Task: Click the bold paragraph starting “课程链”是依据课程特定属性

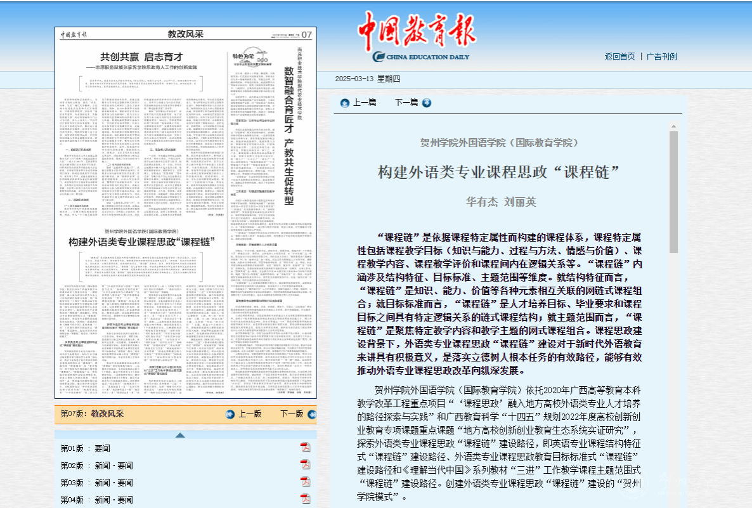Action: (x=499, y=304)
